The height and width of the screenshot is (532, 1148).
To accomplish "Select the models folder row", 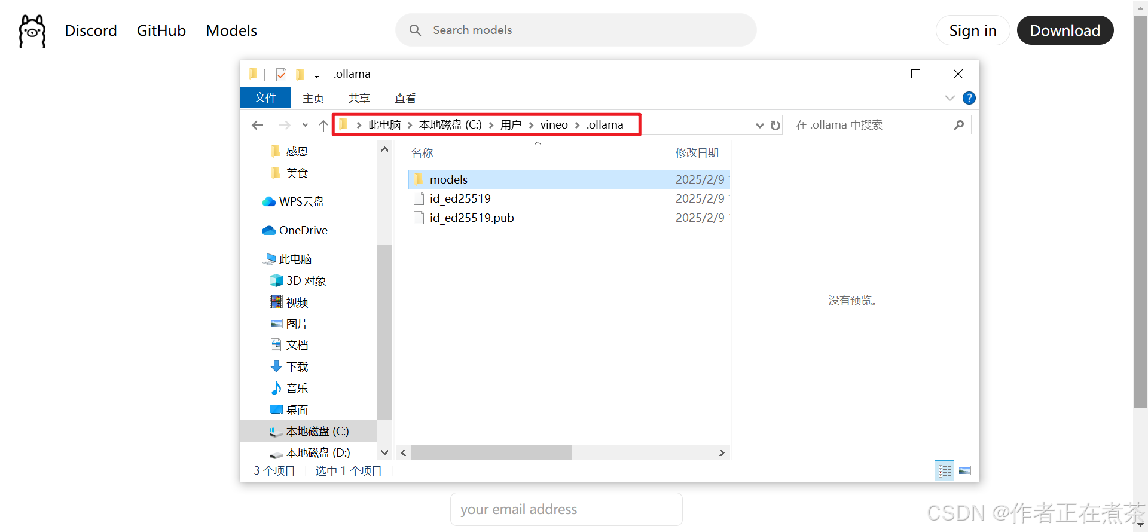I will coord(569,179).
